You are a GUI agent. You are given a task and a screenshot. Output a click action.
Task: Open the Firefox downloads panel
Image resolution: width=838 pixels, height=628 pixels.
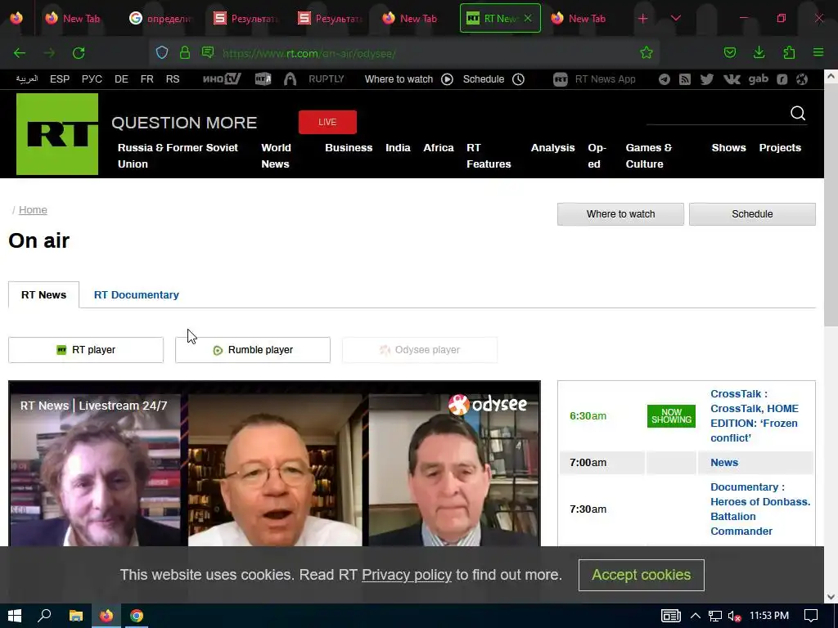coord(759,52)
